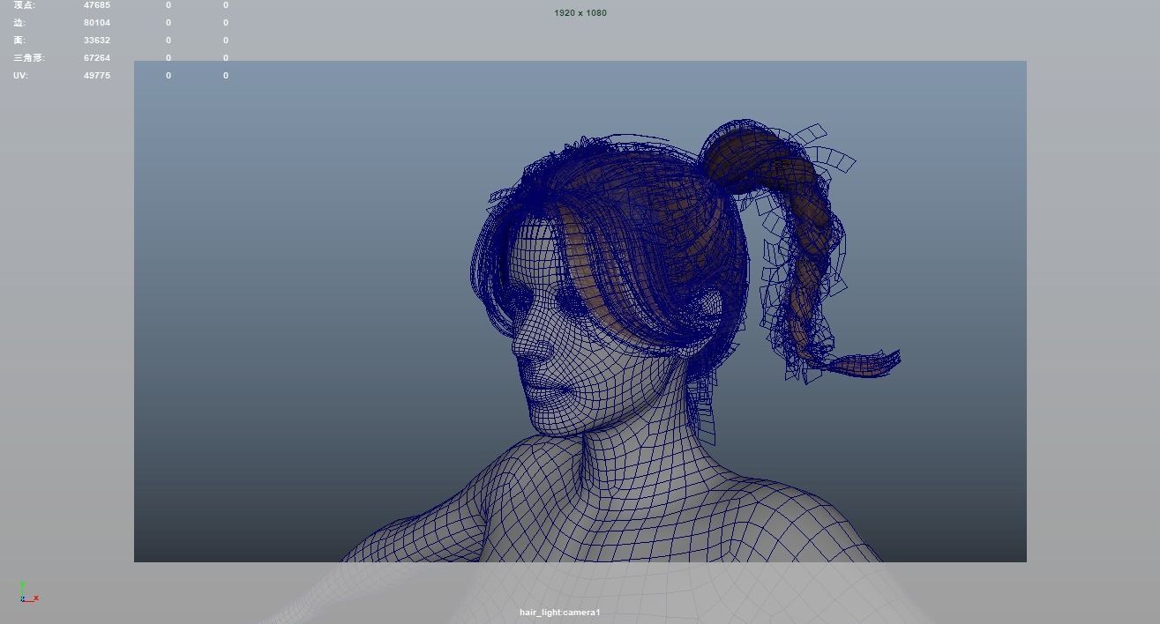Click the vertex count value 47685
The width and height of the screenshot is (1160, 624).
click(x=97, y=5)
